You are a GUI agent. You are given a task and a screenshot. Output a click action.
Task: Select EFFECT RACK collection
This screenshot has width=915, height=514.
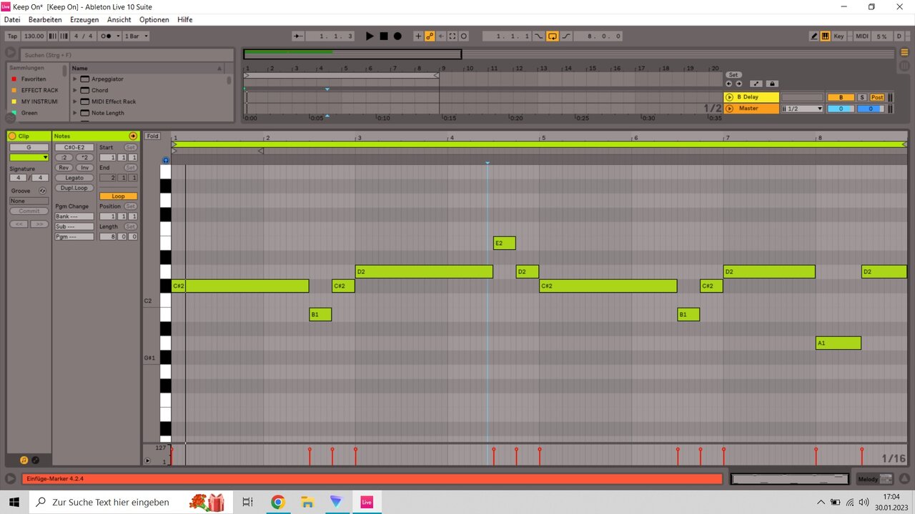39,91
